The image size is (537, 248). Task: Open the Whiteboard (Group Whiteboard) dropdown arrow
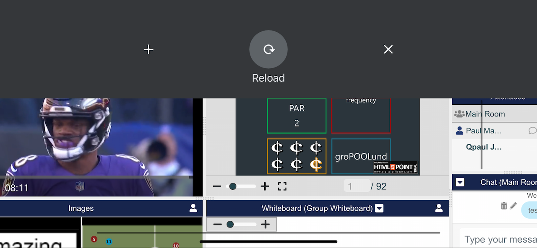click(379, 208)
